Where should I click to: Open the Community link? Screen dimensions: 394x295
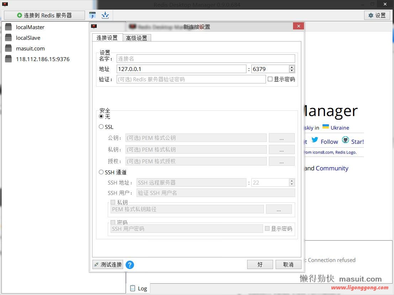(x=332, y=168)
